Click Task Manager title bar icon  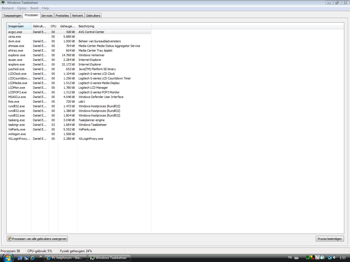3,2
